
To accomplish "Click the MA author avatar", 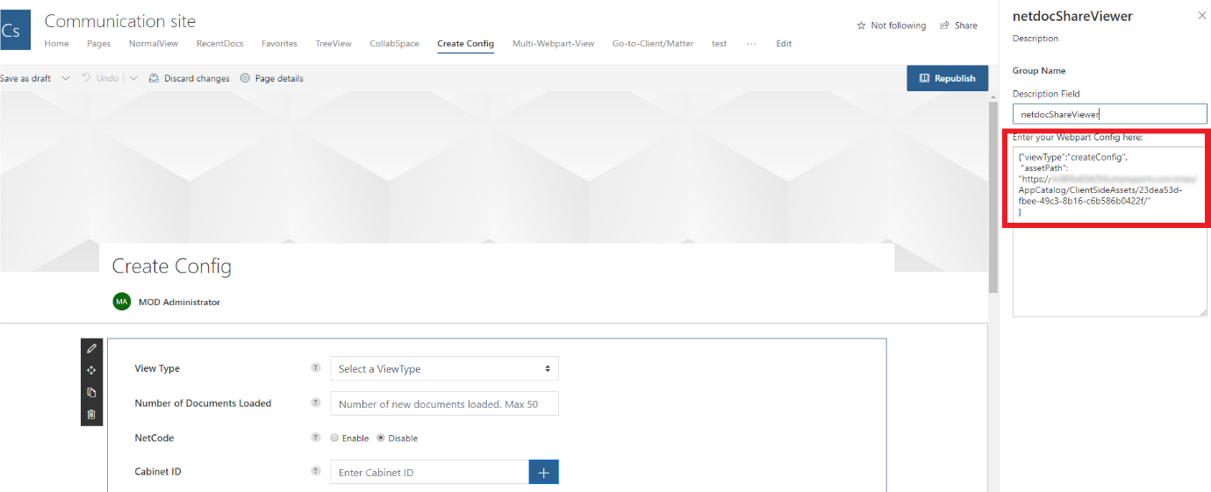I will [x=121, y=302].
